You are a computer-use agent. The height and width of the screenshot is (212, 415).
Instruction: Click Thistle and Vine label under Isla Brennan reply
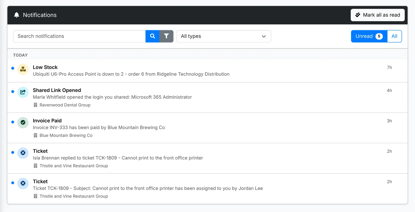click(x=74, y=166)
